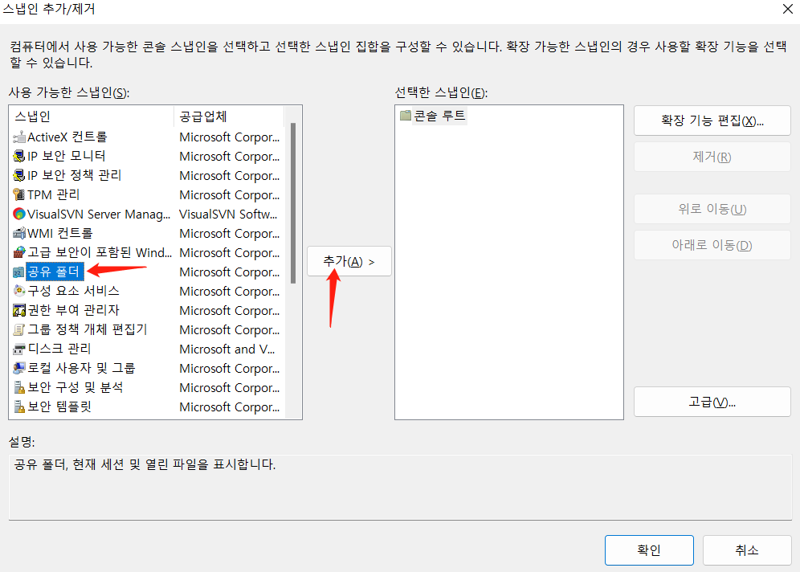
Task: Confirm dialog with the 확인 button
Action: coord(649,550)
